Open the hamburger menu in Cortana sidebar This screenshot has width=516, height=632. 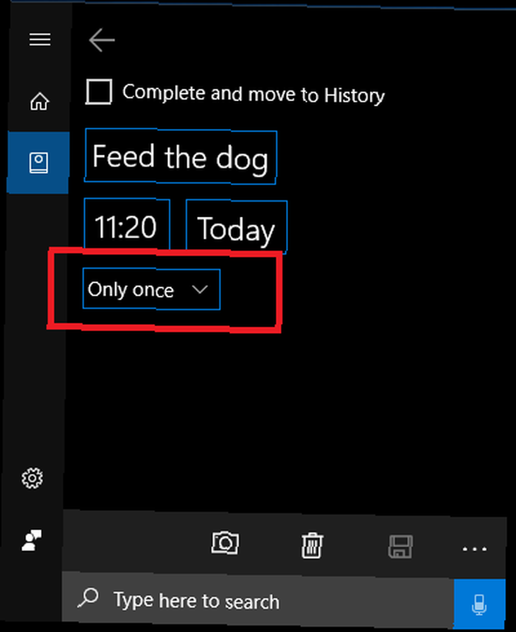40,39
